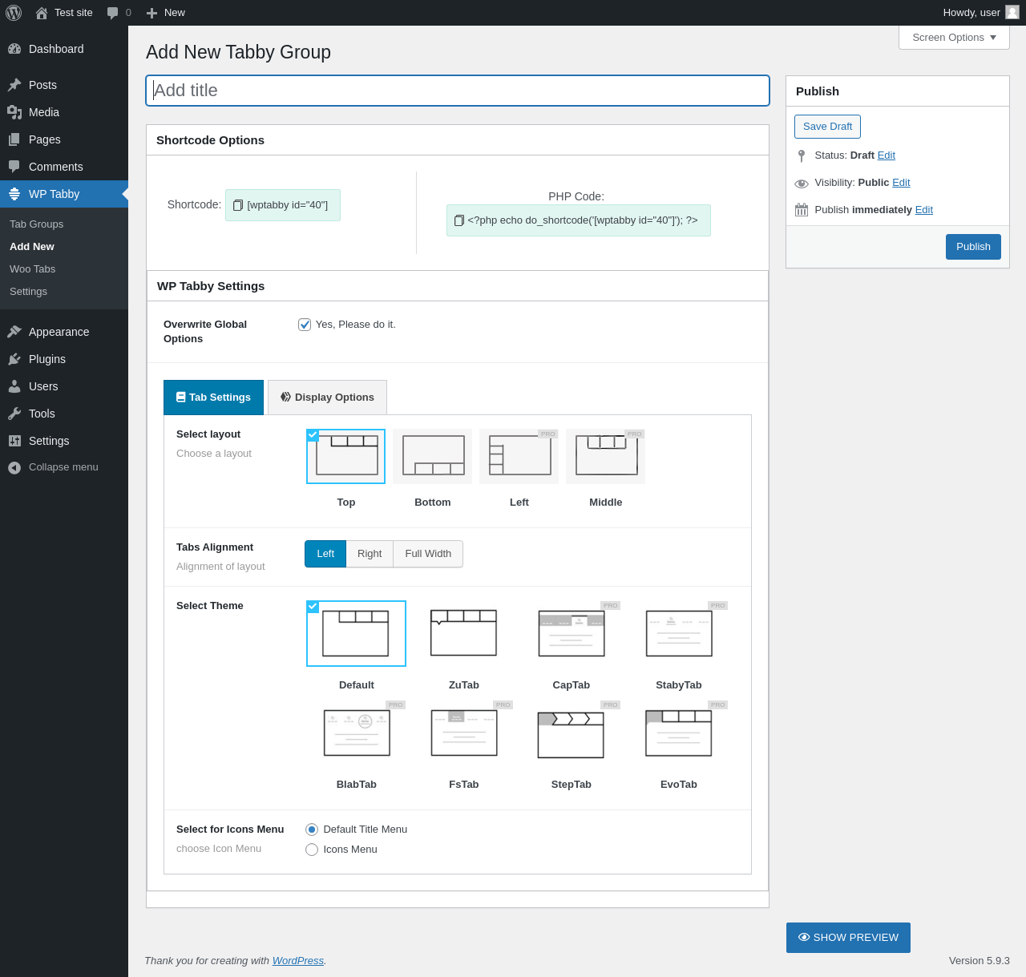Open Plugins in sidebar
Screen dimensions: 1026x977
[x=64, y=359]
